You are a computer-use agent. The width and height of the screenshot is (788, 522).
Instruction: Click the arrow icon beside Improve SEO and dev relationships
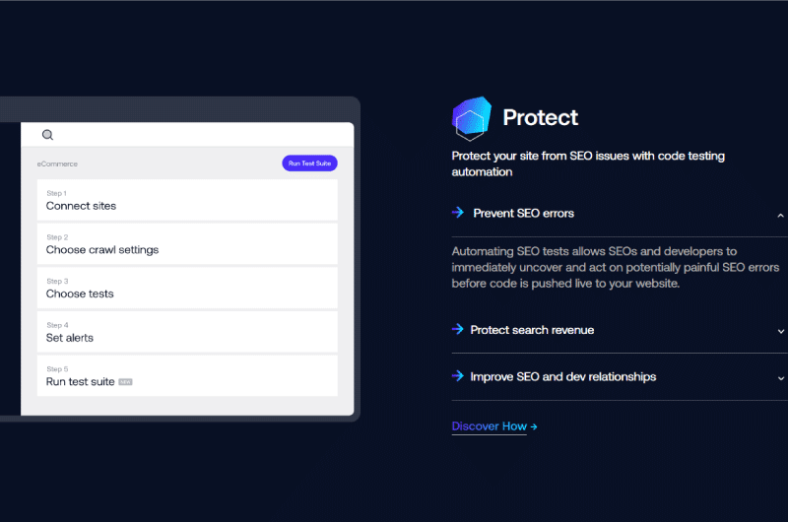[x=458, y=376]
